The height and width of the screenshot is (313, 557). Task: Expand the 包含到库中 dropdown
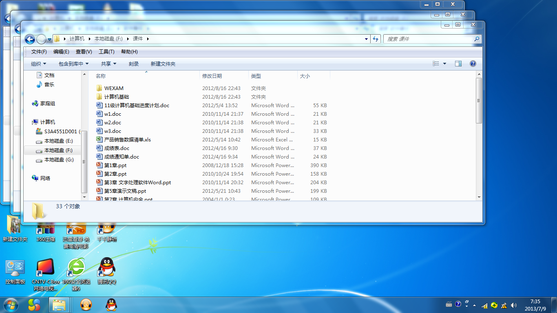pyautogui.click(x=73, y=64)
